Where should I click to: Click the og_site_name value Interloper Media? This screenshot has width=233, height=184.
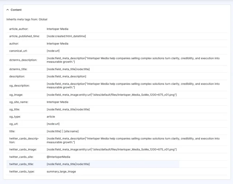[58, 102]
